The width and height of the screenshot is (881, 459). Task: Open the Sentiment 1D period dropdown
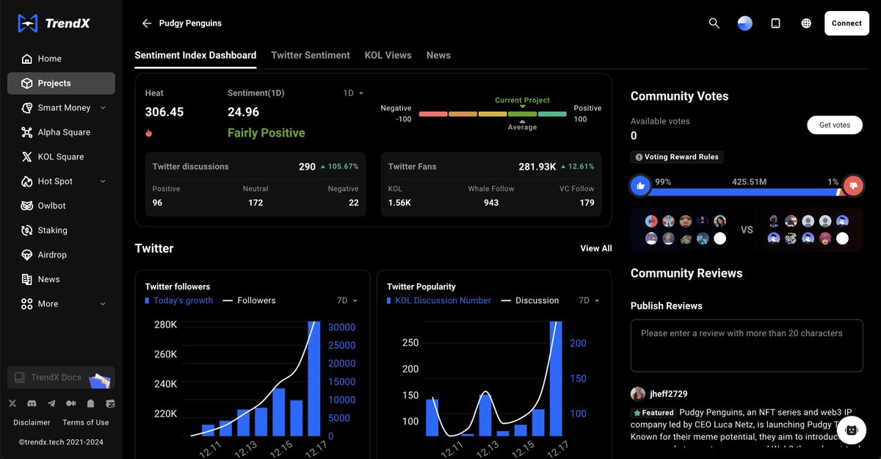pyautogui.click(x=353, y=93)
